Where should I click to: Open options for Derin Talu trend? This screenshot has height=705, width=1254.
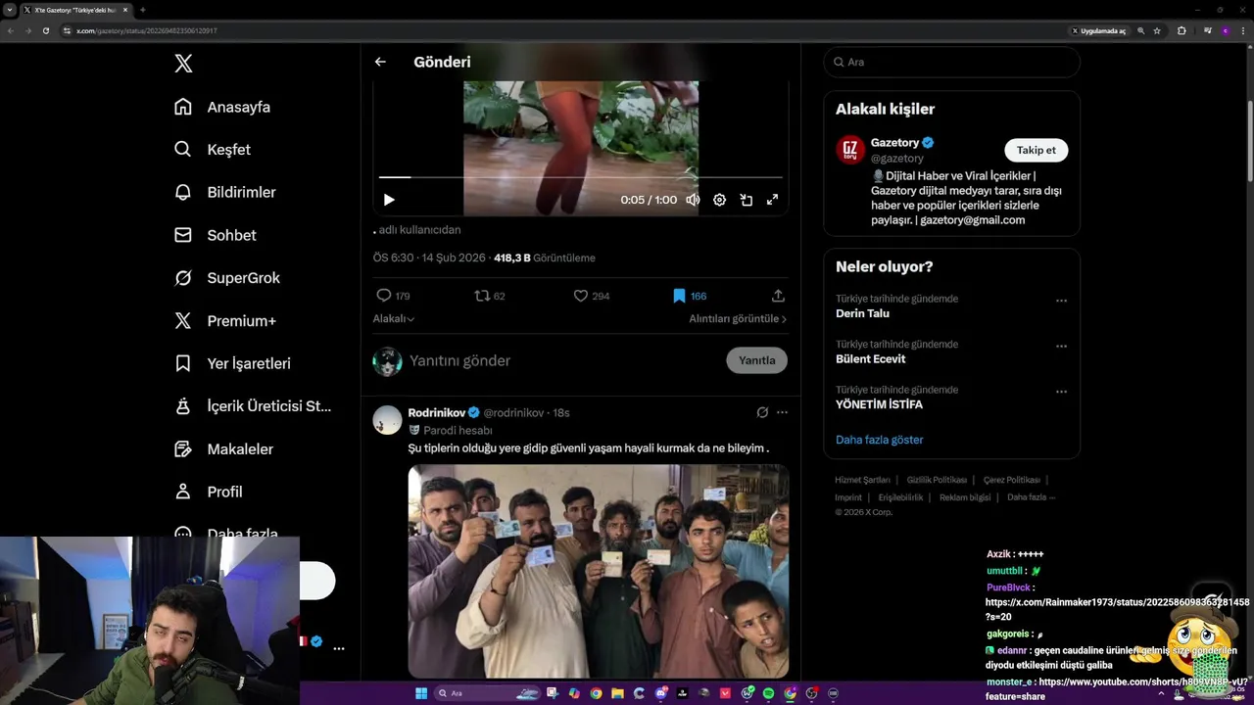tap(1061, 301)
